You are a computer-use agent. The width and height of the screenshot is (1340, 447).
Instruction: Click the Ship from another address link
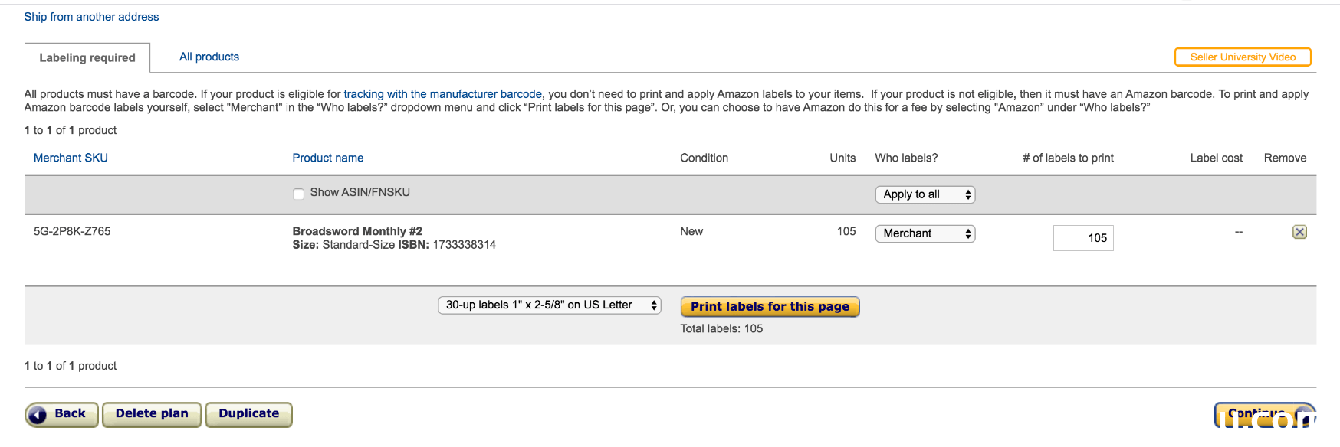coord(91,17)
